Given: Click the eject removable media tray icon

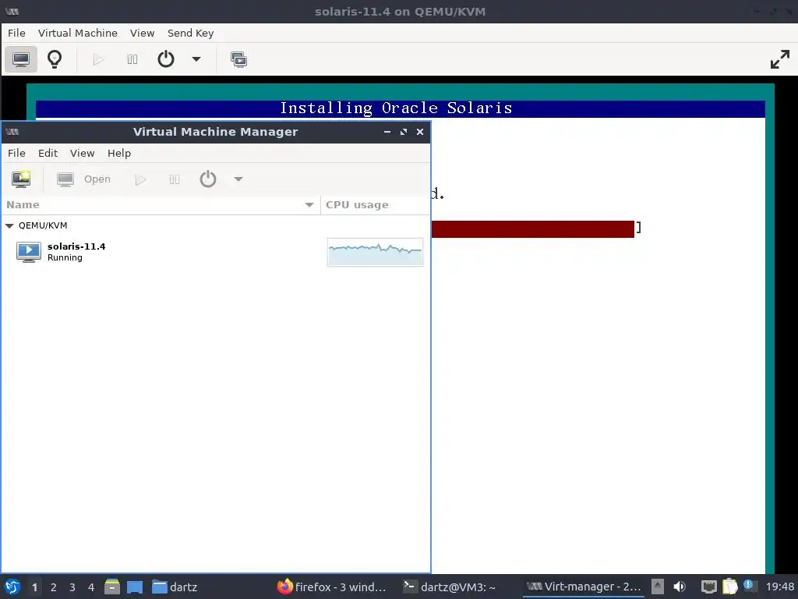Looking at the screenshot, I should click(658, 587).
